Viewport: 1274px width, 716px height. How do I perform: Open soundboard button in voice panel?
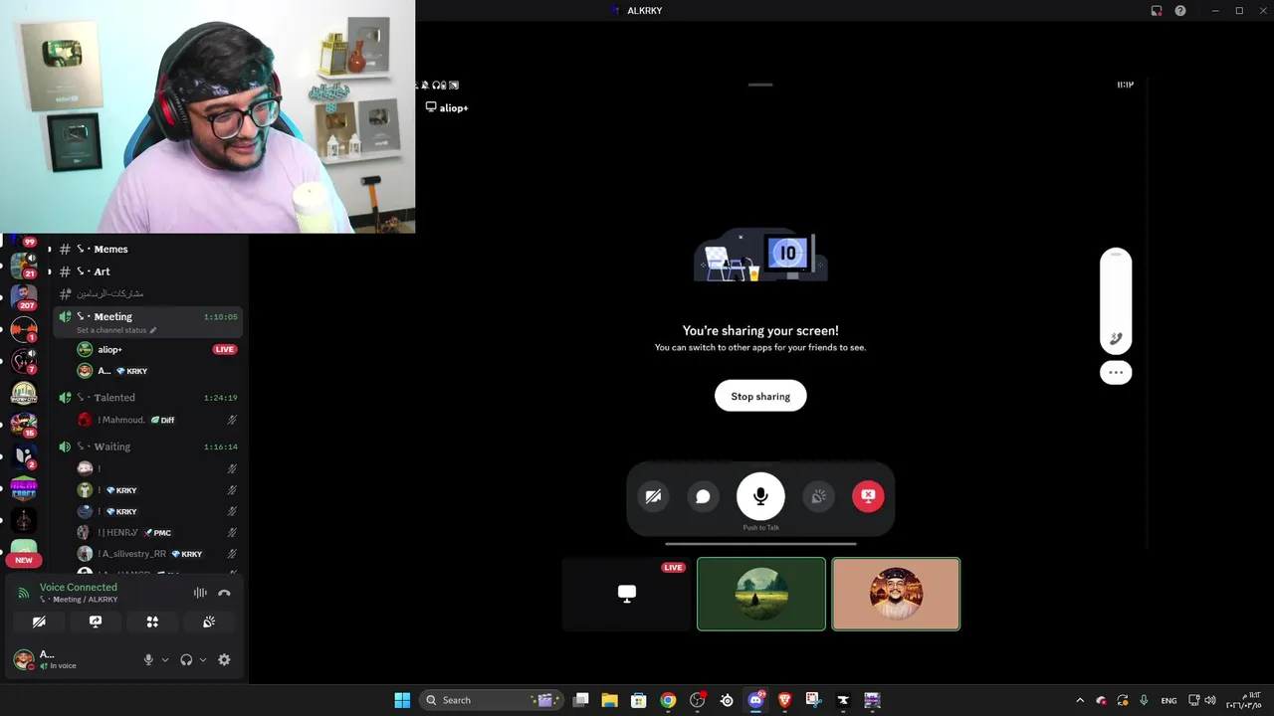point(209,622)
